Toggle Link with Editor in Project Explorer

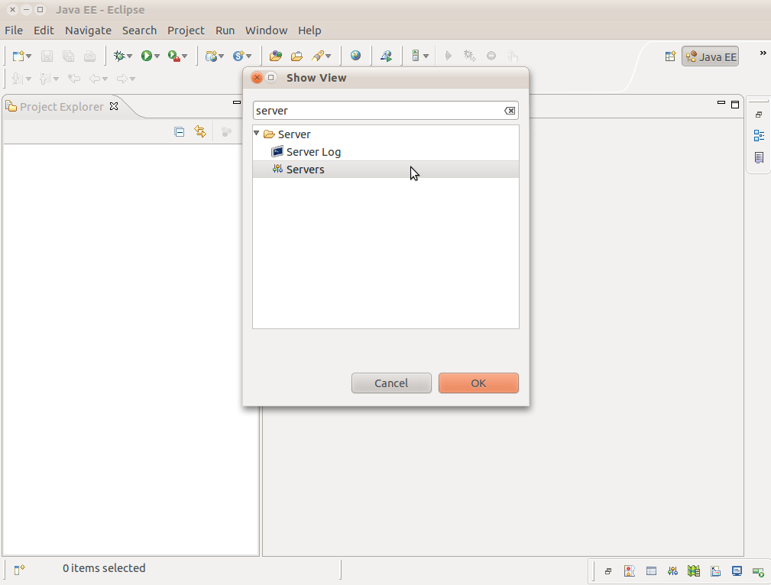(200, 132)
